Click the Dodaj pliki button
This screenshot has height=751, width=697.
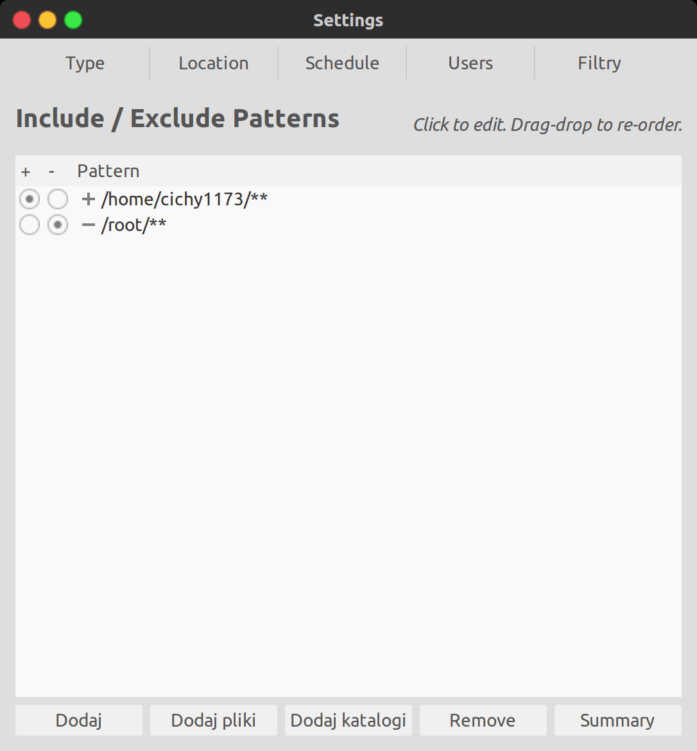(214, 720)
